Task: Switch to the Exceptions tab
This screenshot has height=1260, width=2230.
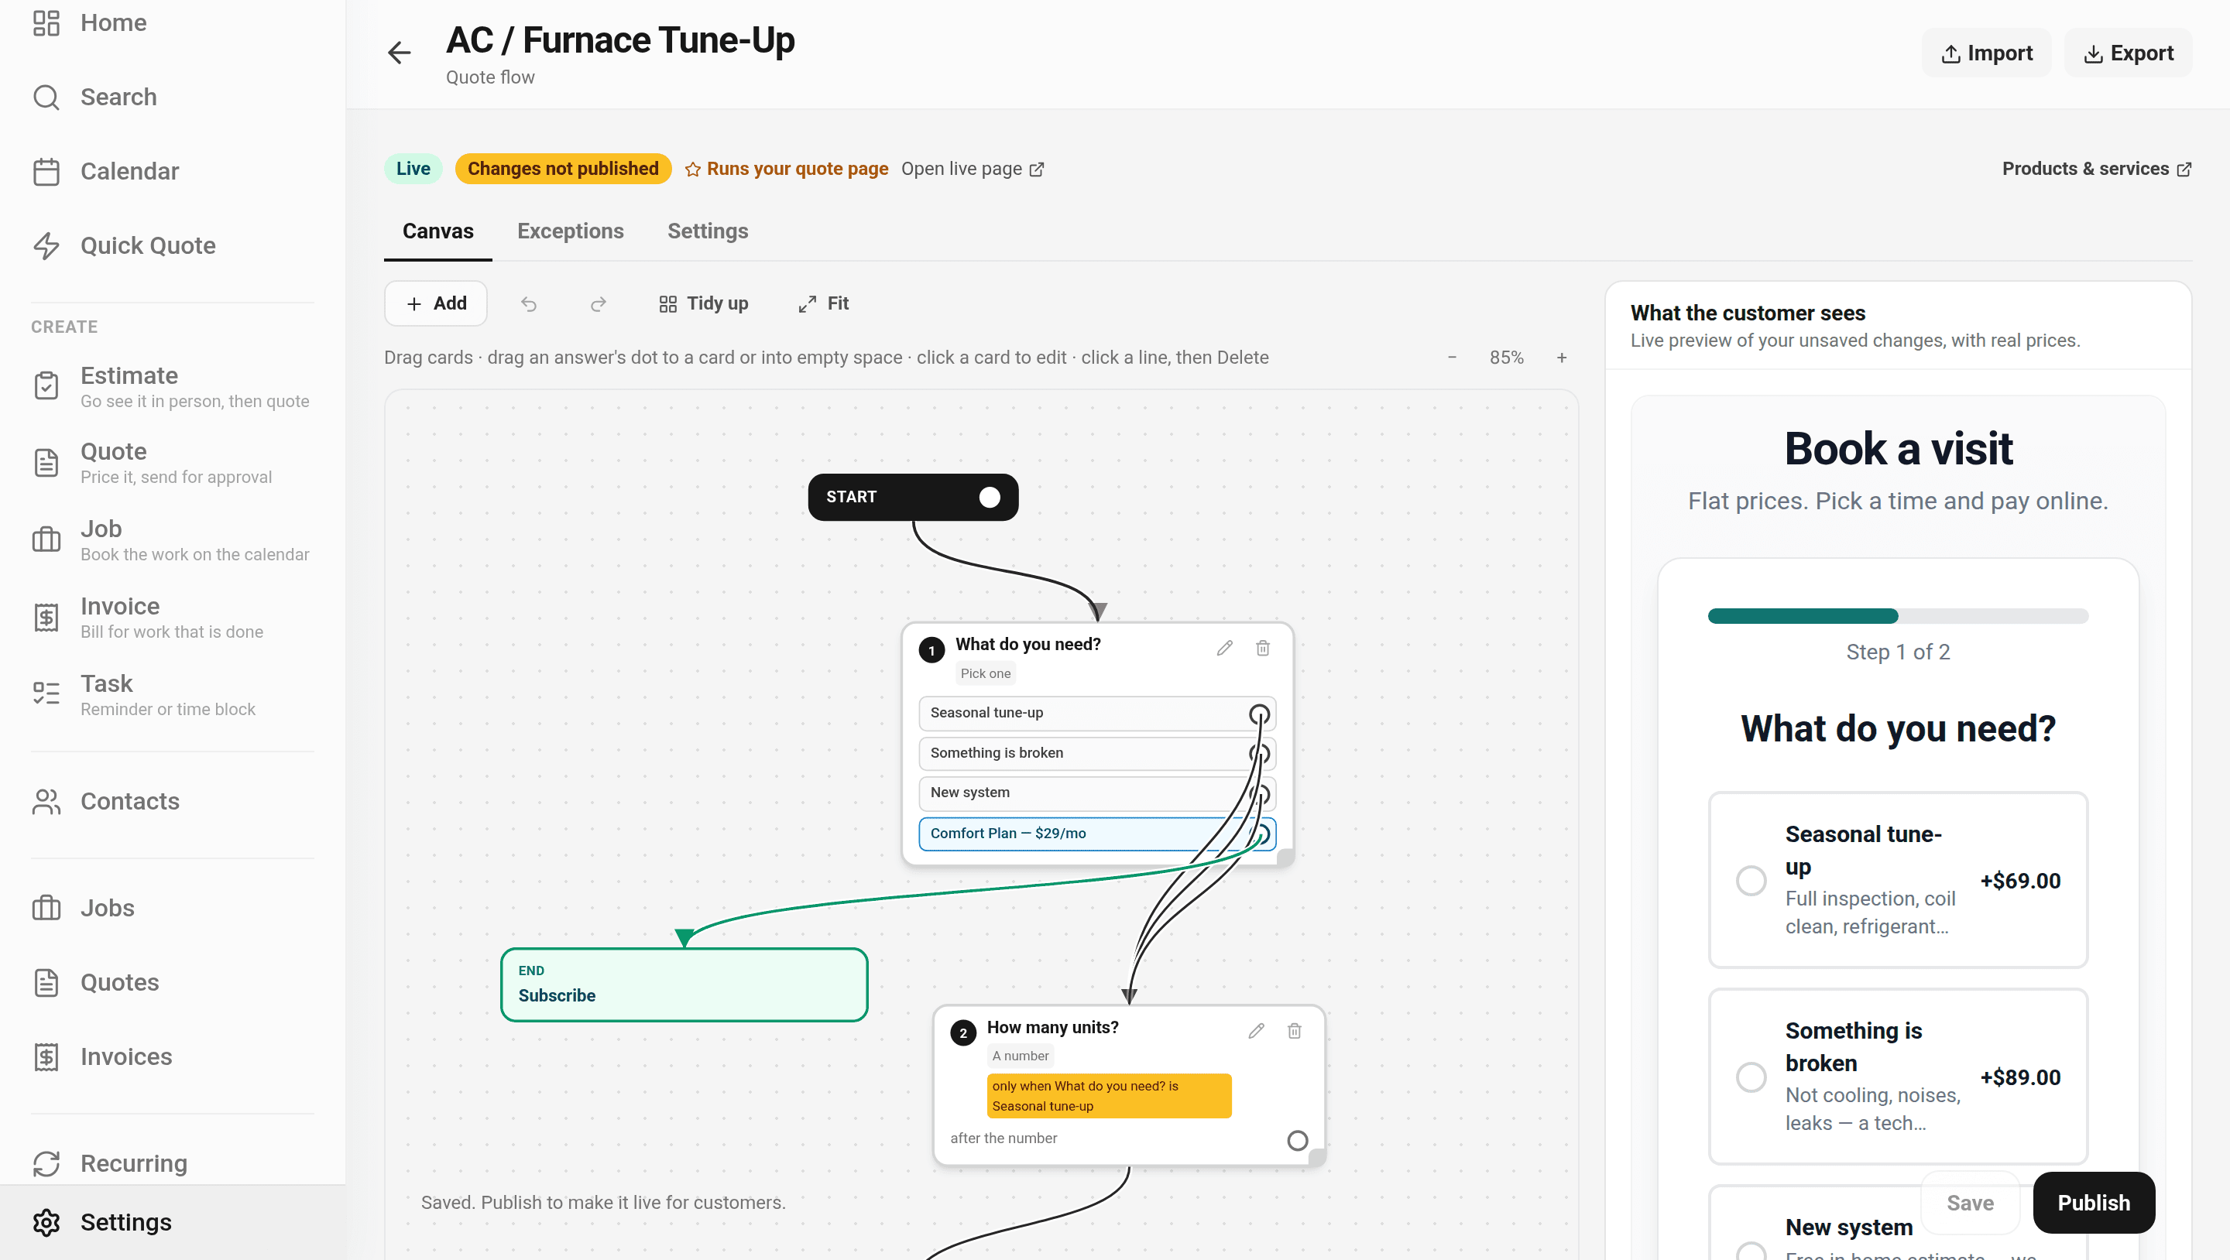Action: [571, 231]
